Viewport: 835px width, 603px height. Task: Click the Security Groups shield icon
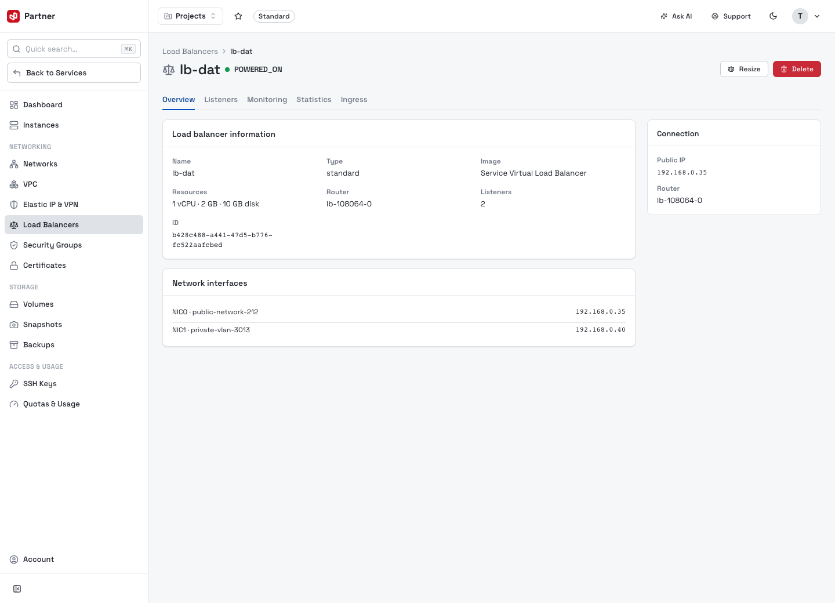(14, 245)
